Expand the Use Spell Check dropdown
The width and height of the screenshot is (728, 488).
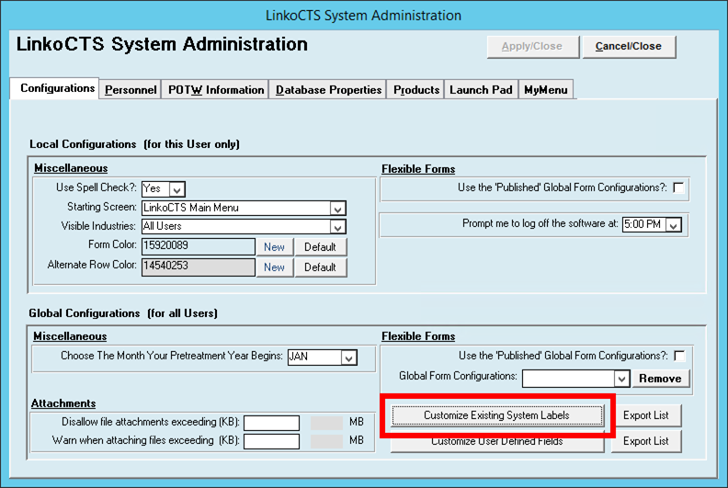(176, 189)
